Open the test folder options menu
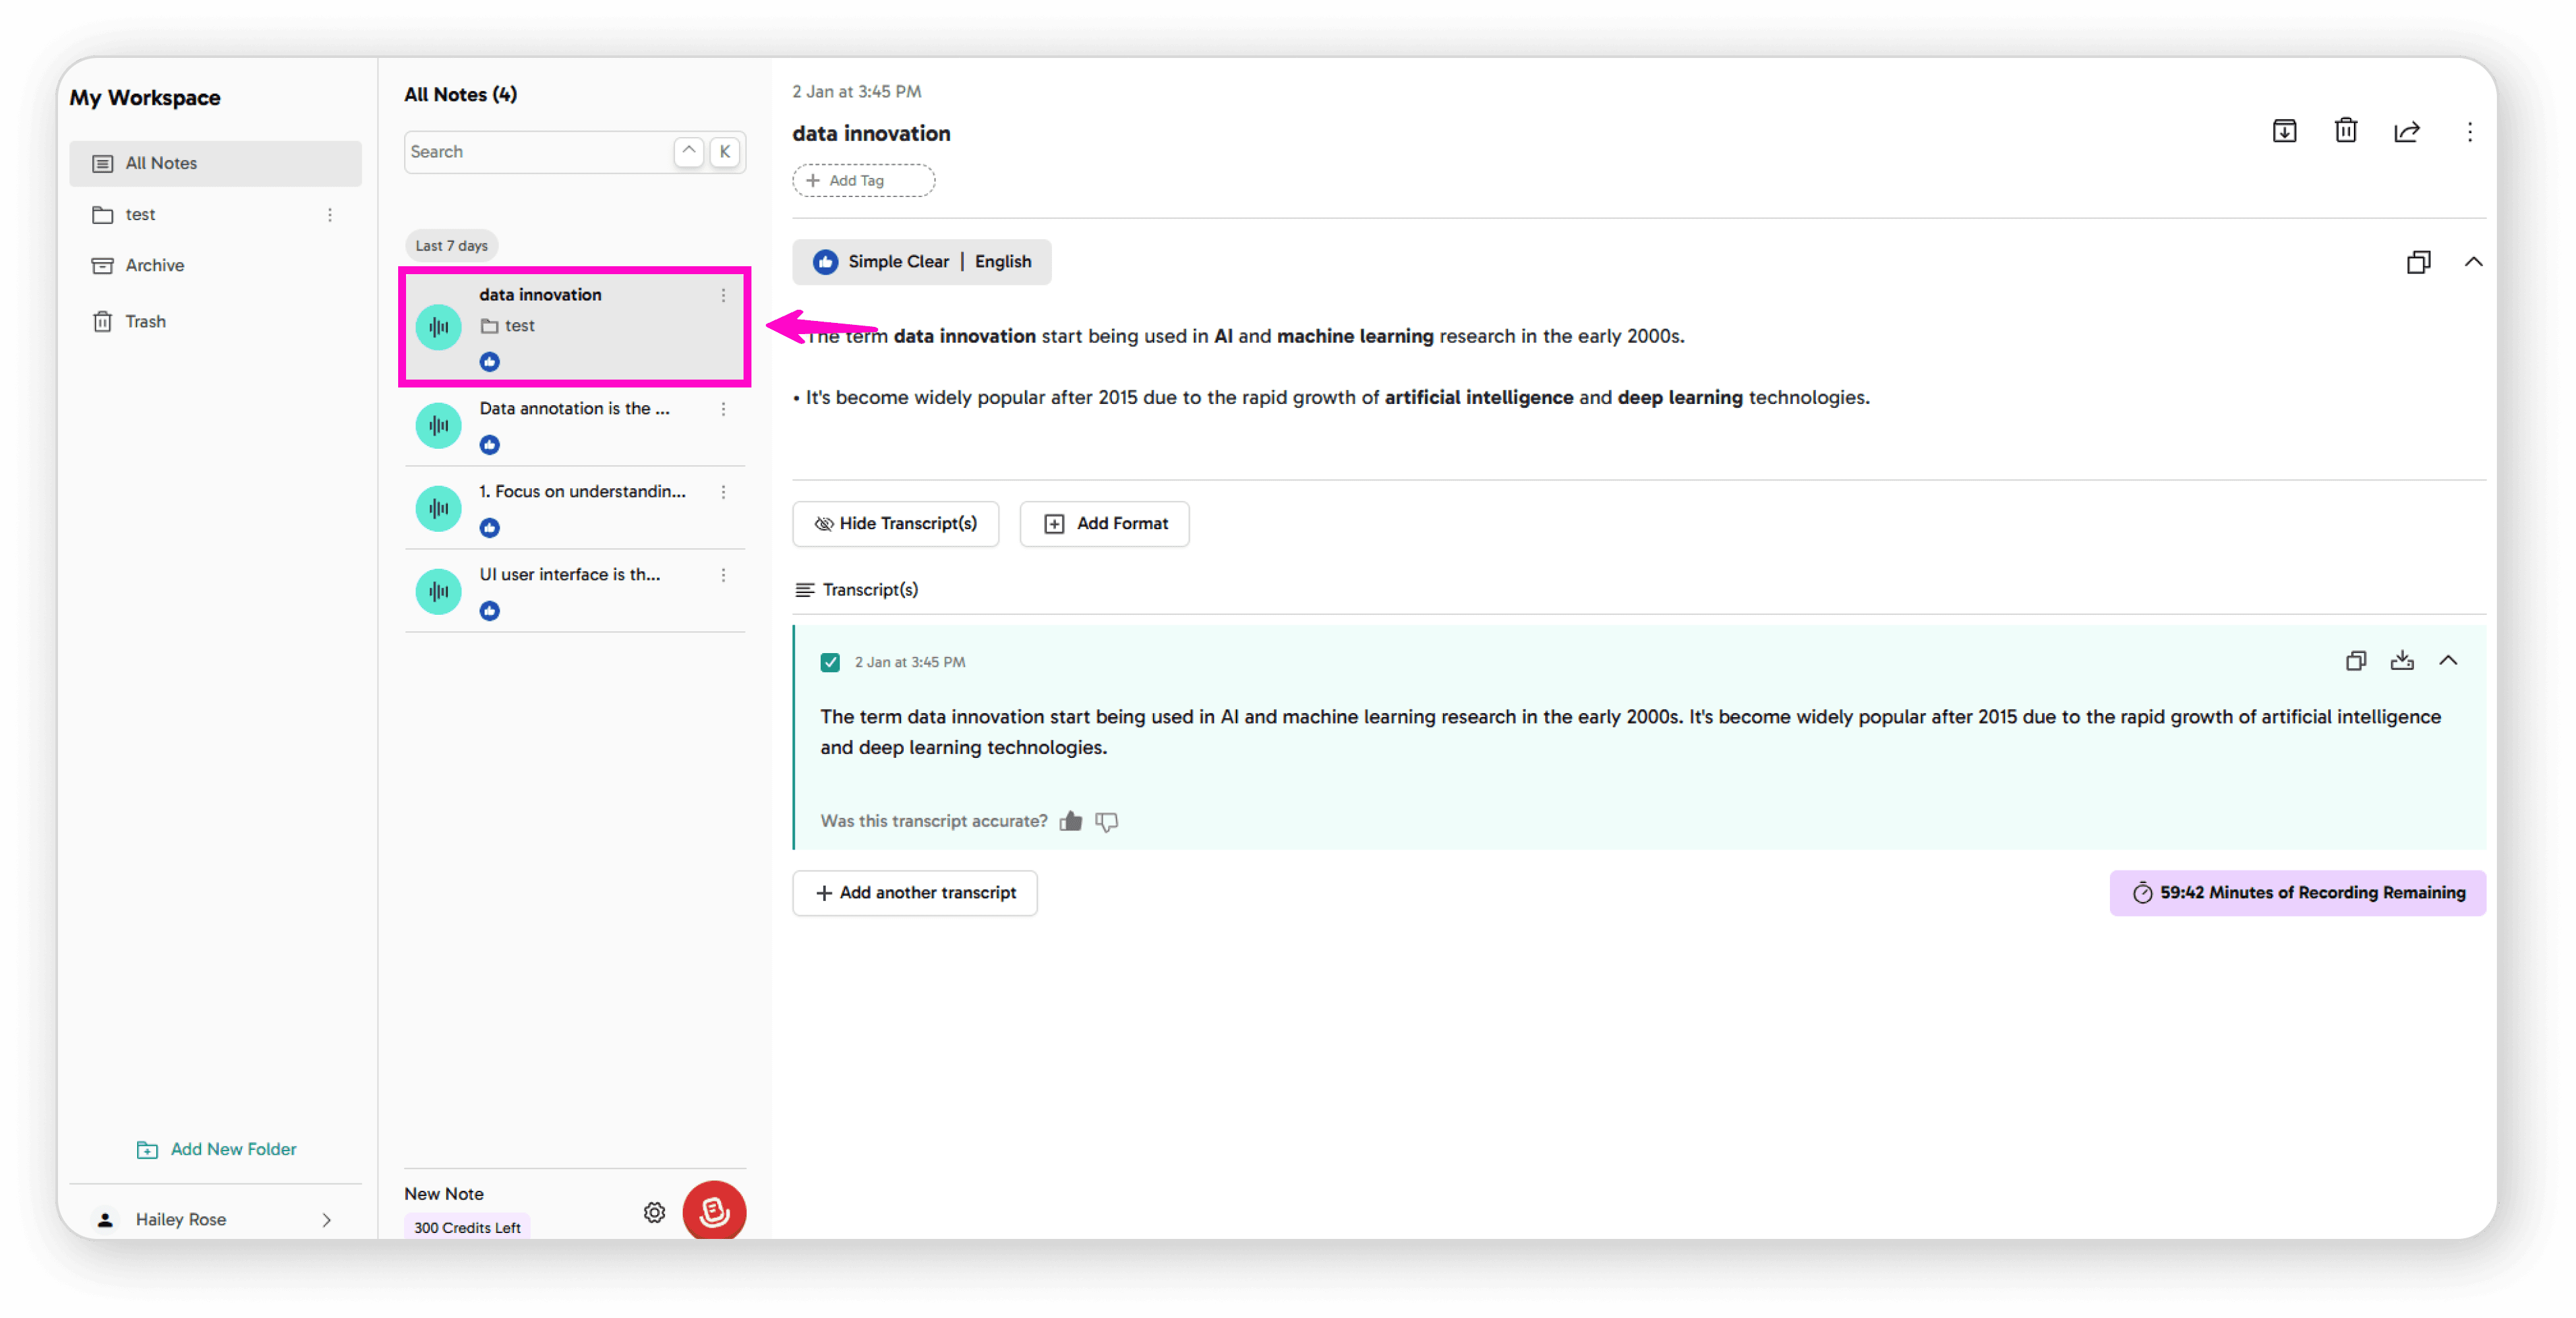Screen dimensions: 2576x1318 (x=329, y=215)
